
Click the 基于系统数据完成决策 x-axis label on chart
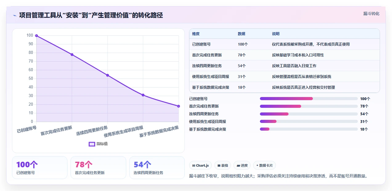[159, 132]
